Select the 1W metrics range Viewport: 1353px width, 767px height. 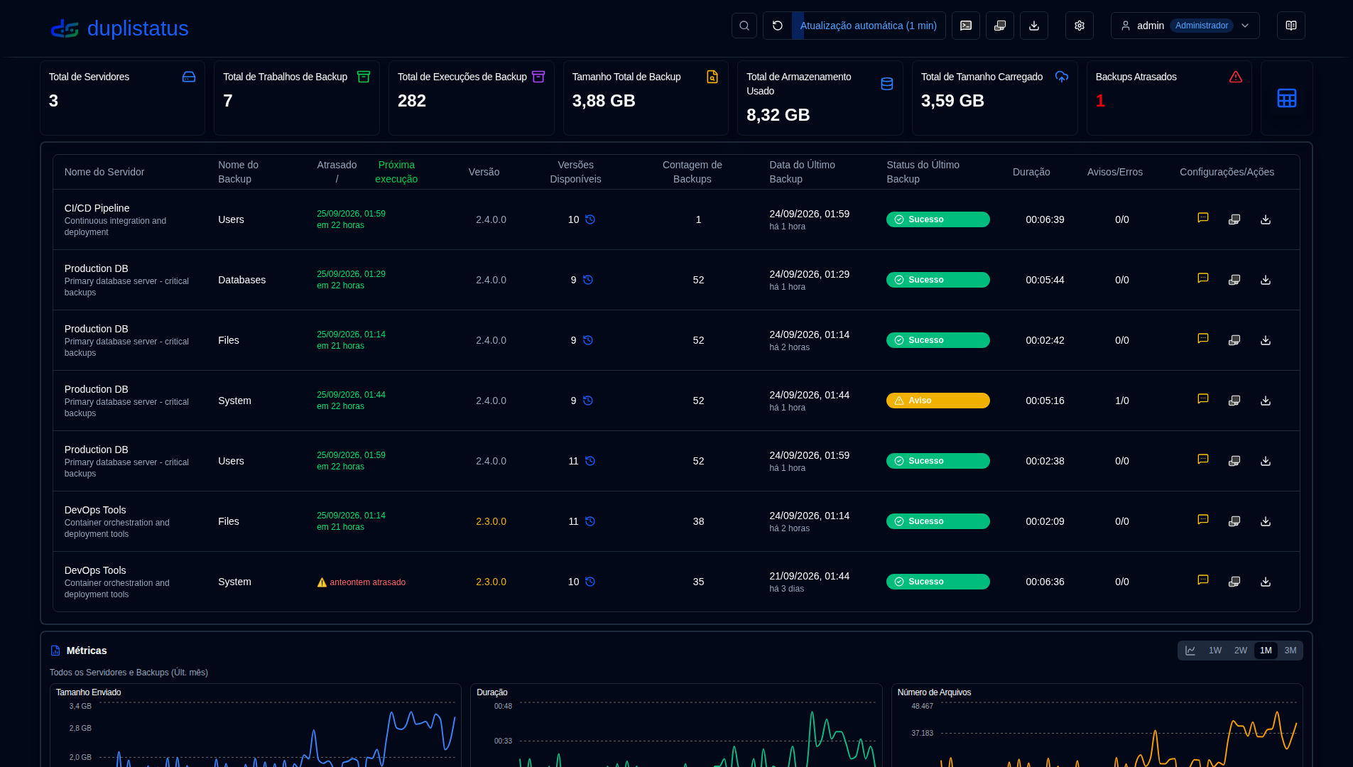[x=1215, y=651]
